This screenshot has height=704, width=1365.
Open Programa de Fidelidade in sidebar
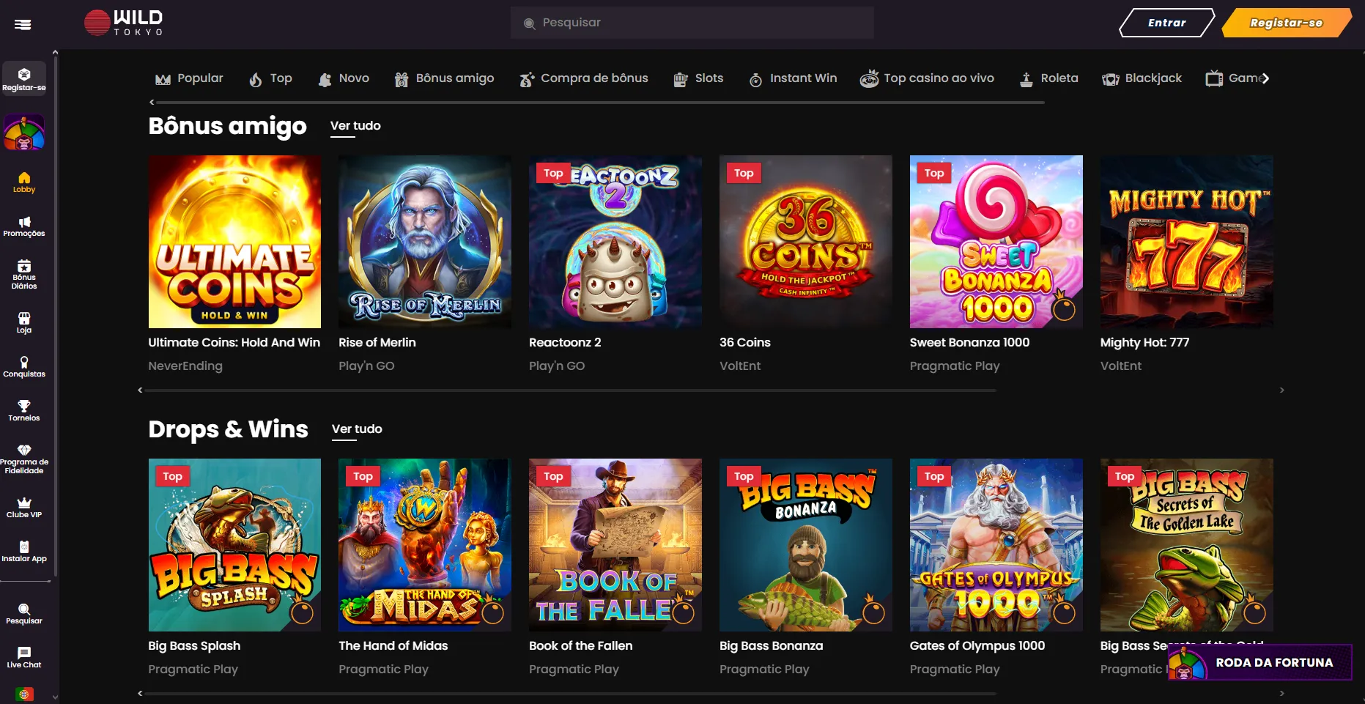pyautogui.click(x=24, y=459)
